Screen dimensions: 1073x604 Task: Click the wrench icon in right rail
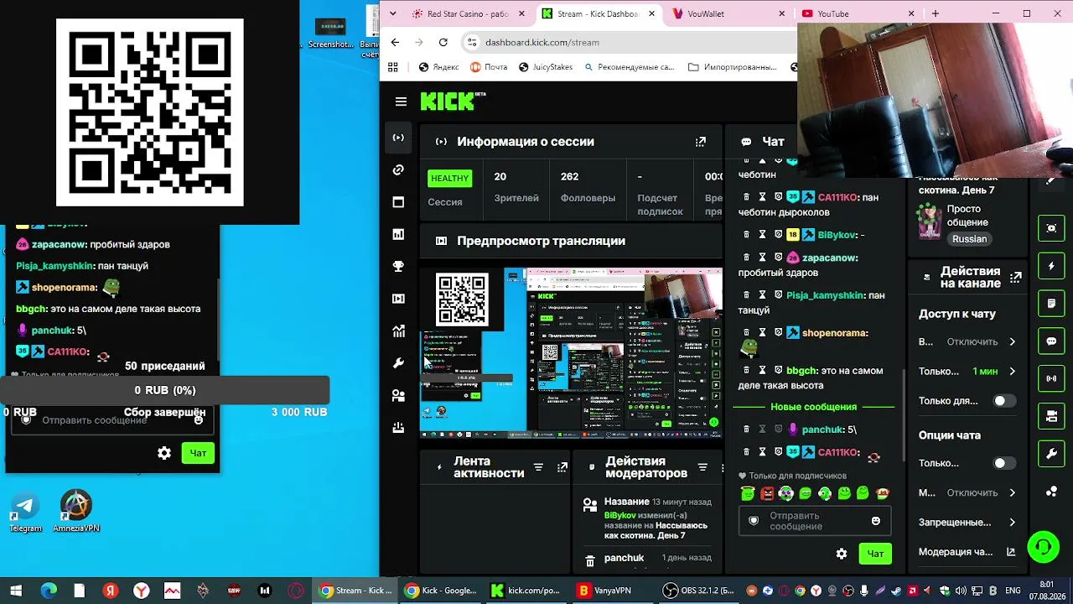pyautogui.click(x=1051, y=454)
